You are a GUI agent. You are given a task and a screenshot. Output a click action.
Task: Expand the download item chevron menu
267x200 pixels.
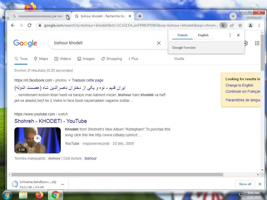click(63, 184)
